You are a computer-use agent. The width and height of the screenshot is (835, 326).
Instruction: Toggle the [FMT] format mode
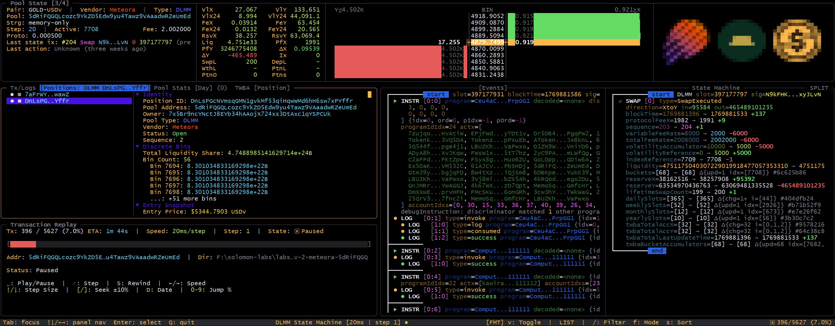(x=495, y=322)
